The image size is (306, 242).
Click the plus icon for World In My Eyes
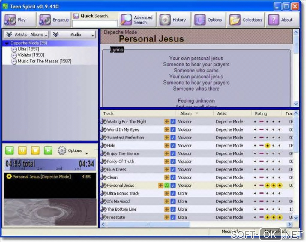[x=167, y=129]
